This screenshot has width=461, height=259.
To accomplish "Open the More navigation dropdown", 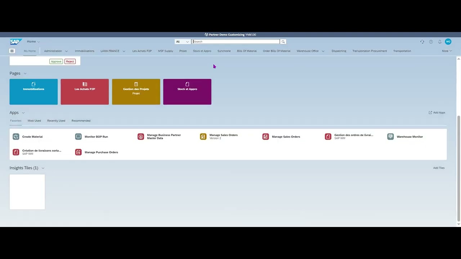I will pyautogui.click(x=447, y=51).
